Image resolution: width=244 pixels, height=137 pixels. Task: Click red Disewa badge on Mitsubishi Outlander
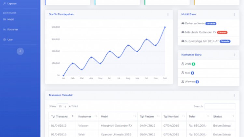(223, 32)
